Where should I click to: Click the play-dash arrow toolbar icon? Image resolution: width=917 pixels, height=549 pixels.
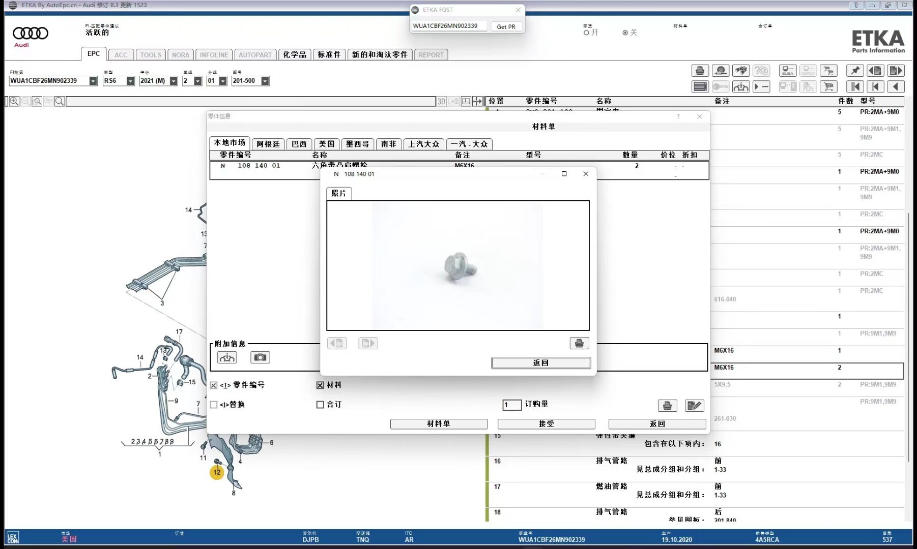tap(761, 87)
